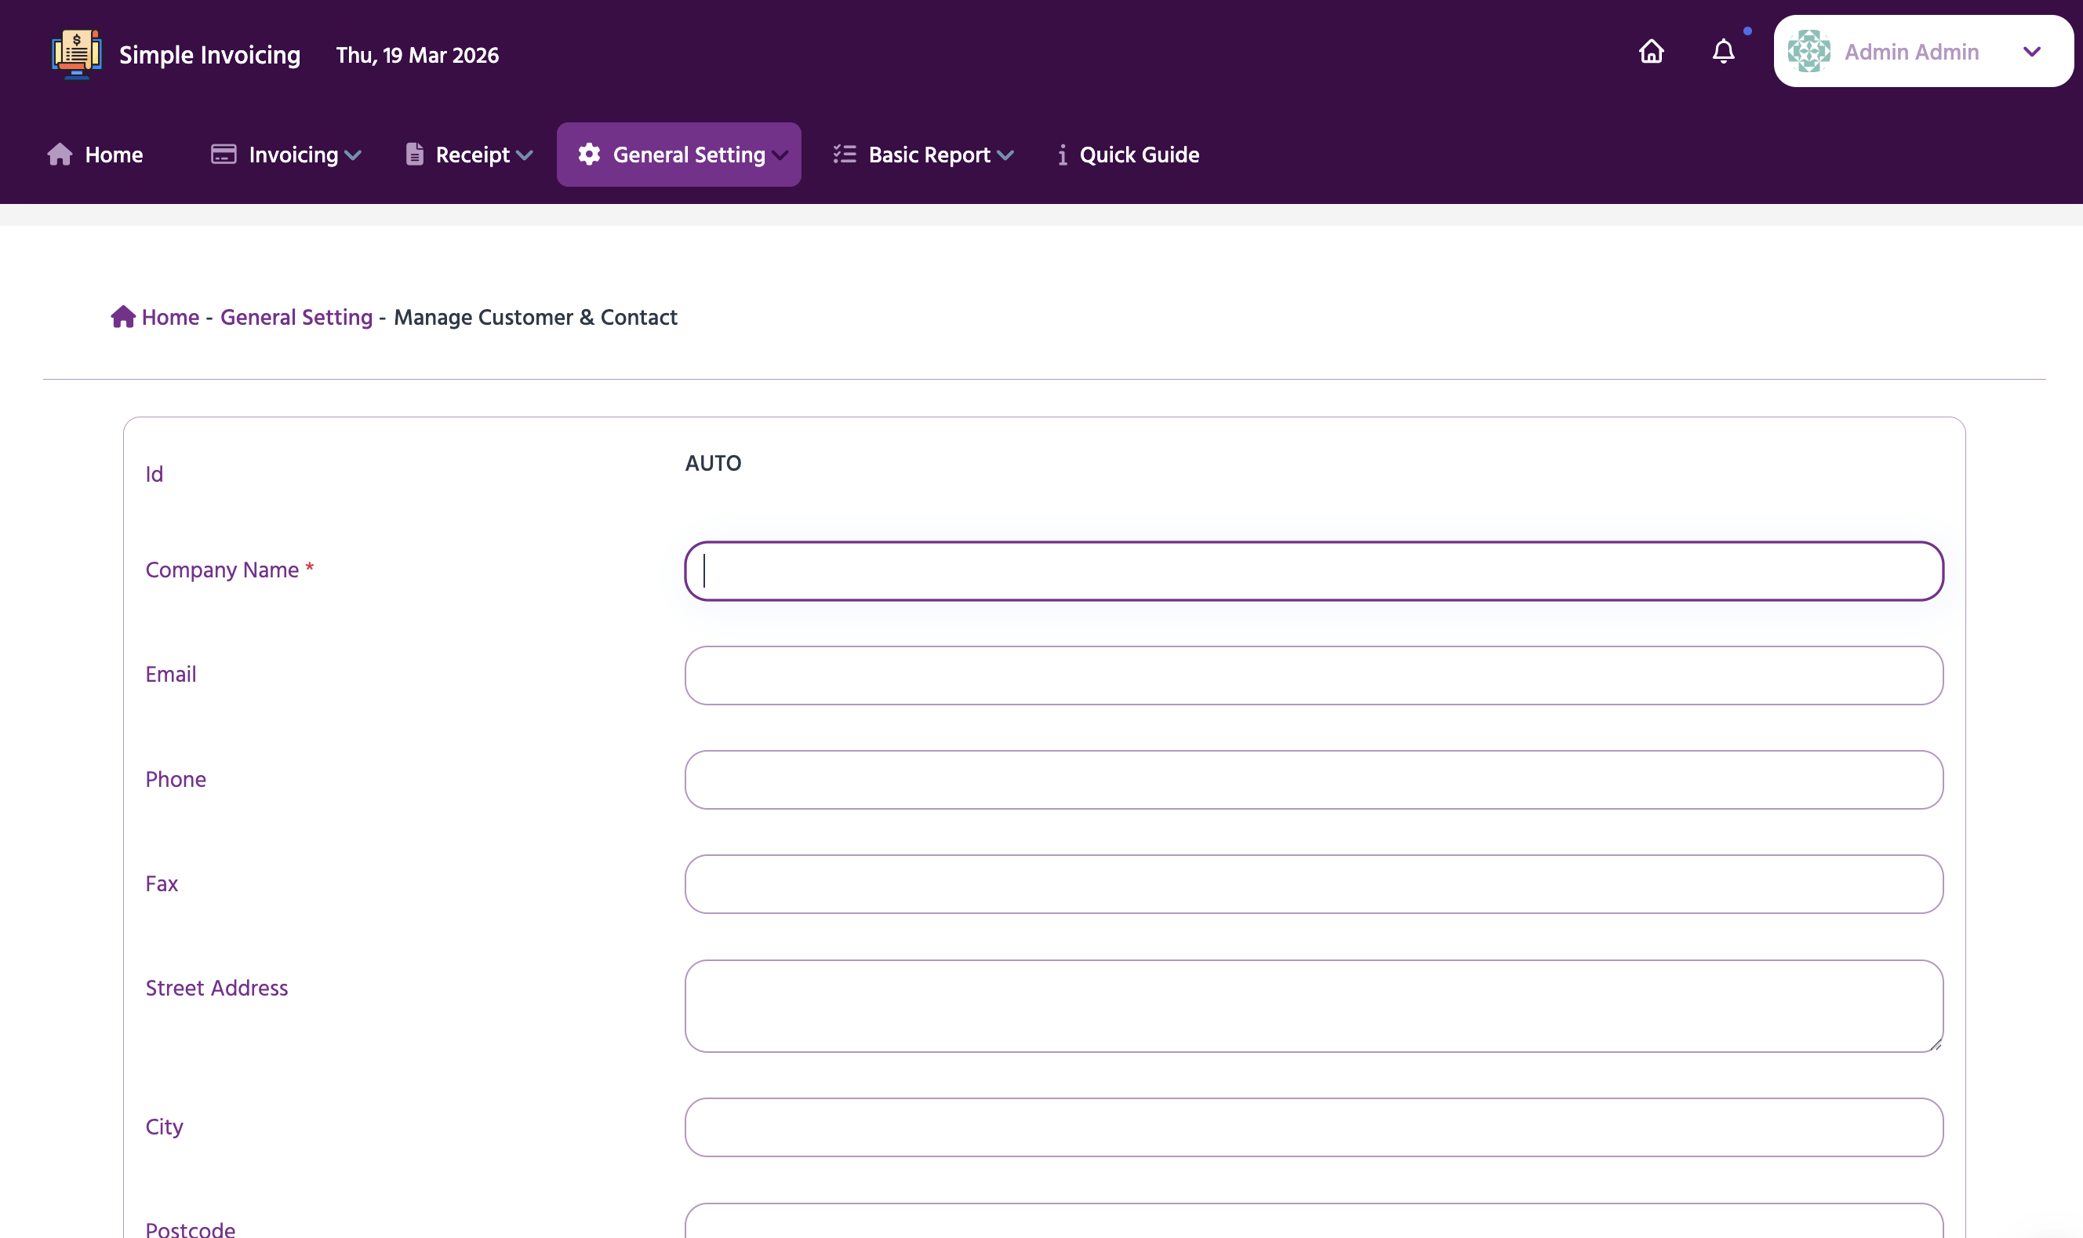Click the 'Id' label
Image resolution: width=2083 pixels, height=1238 pixels.
tap(154, 474)
